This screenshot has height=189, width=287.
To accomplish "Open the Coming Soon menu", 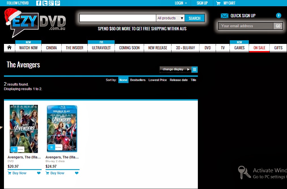I will pyautogui.click(x=129, y=48).
